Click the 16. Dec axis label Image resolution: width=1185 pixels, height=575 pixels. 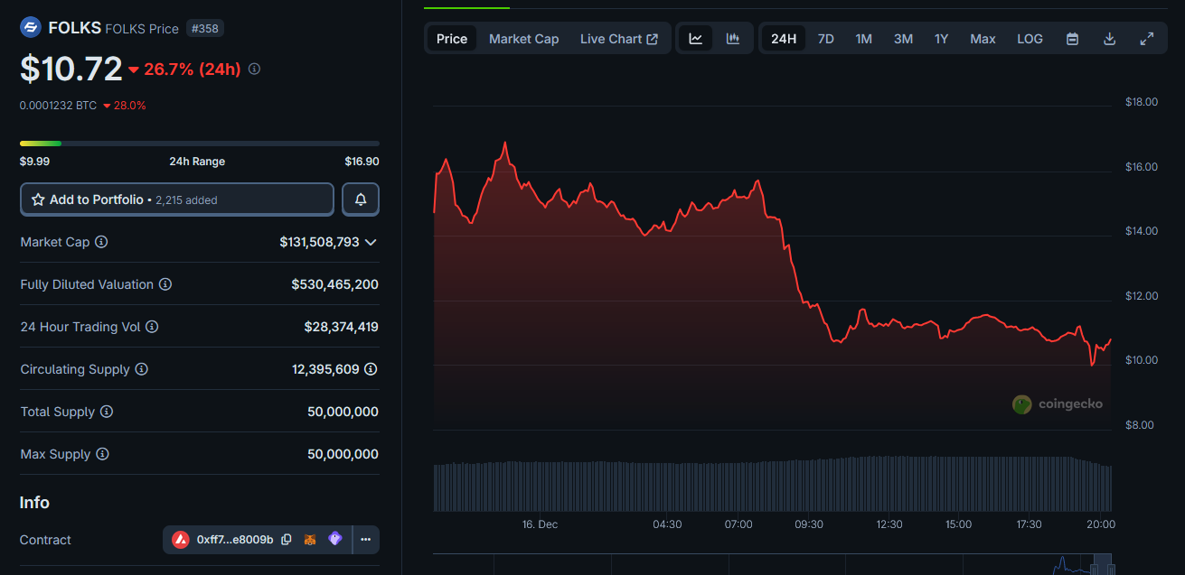[540, 524]
